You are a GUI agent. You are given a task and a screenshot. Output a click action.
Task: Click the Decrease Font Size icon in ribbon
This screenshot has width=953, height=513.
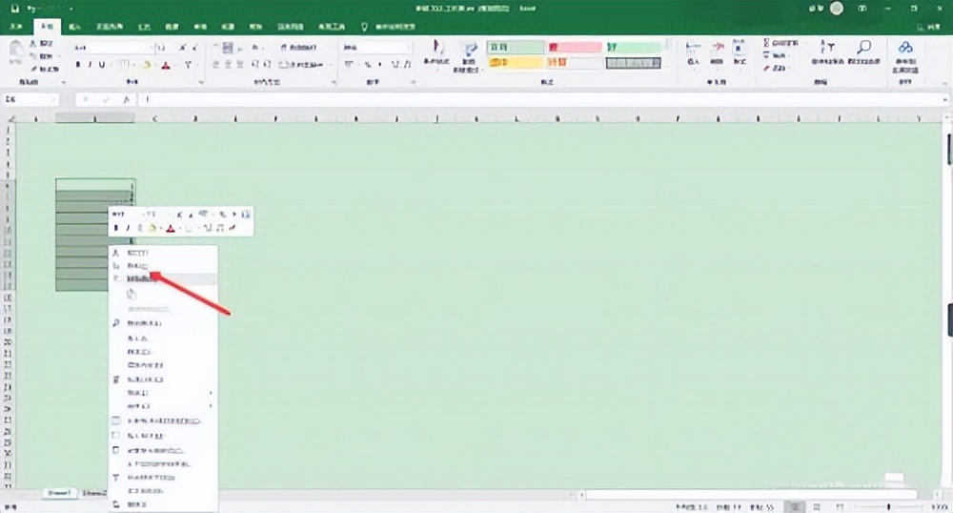[x=195, y=48]
